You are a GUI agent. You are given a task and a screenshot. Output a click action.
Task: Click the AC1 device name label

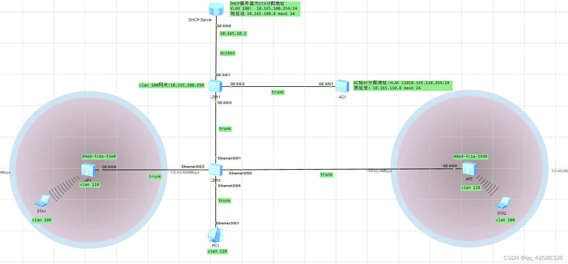[342, 97]
